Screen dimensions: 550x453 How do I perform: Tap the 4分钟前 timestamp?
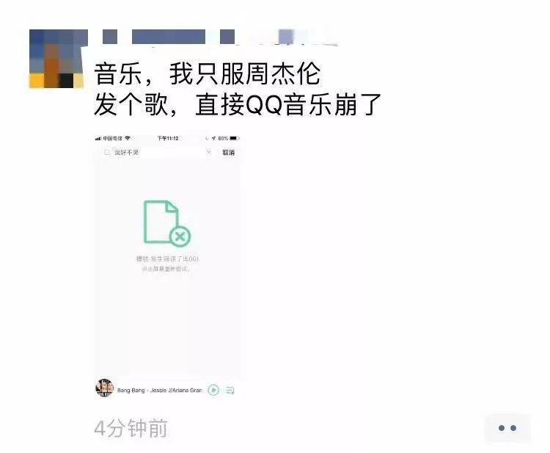131,428
